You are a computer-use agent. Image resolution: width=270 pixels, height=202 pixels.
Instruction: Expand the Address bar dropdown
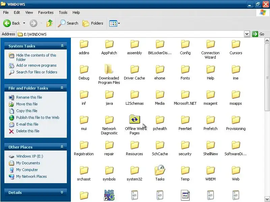pos(247,34)
